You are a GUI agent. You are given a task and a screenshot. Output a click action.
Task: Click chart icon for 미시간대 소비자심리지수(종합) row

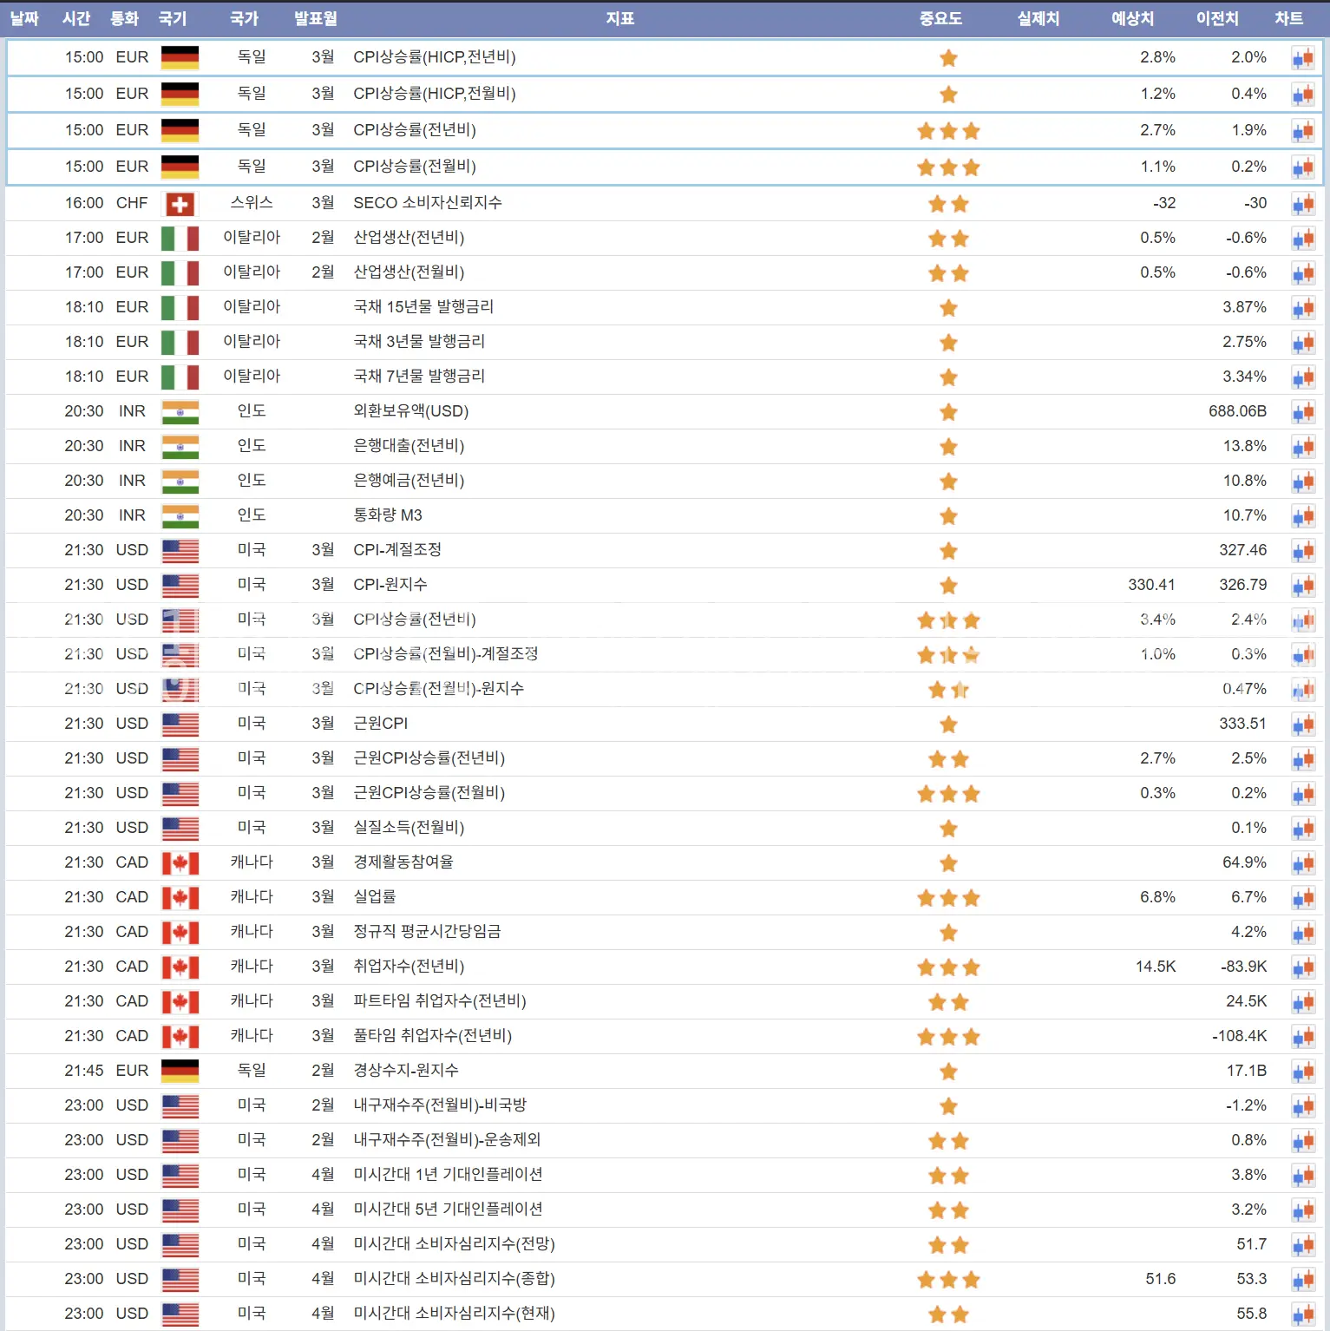[1302, 1280]
